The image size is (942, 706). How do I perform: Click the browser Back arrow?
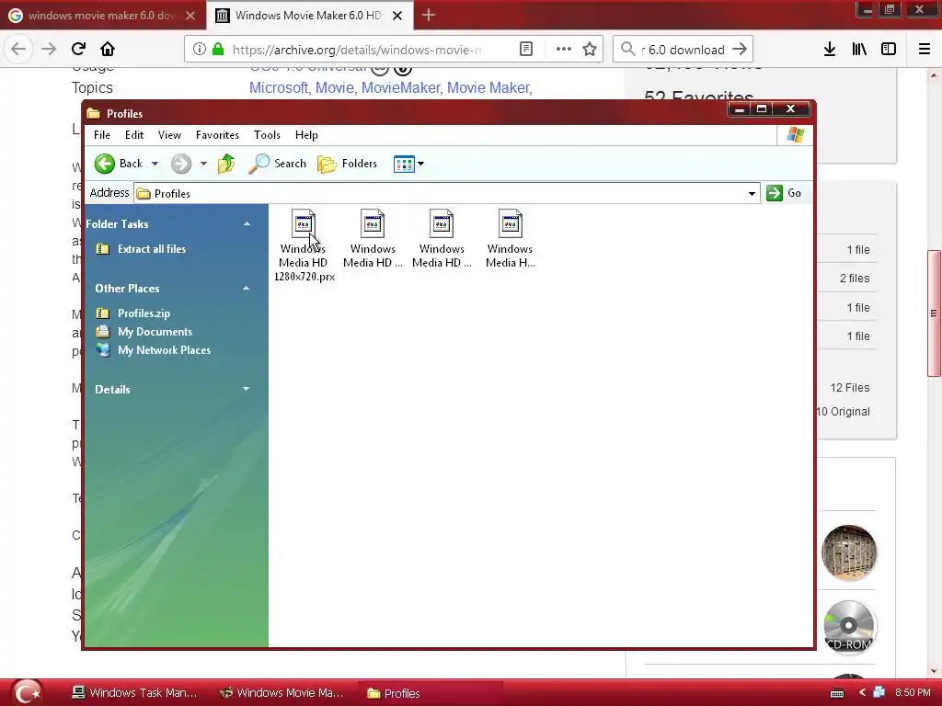(x=18, y=50)
